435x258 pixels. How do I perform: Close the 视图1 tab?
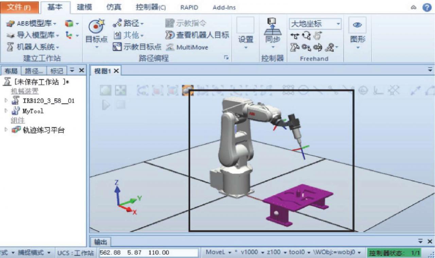(x=116, y=71)
